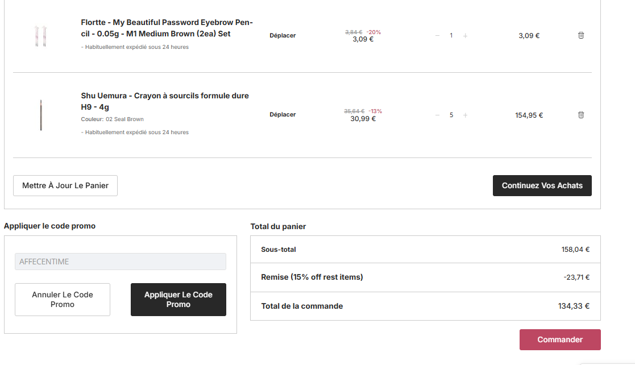The image size is (635, 365).
Task: Open the Shu Uemura crayon product thumbnail
Action: (41, 115)
